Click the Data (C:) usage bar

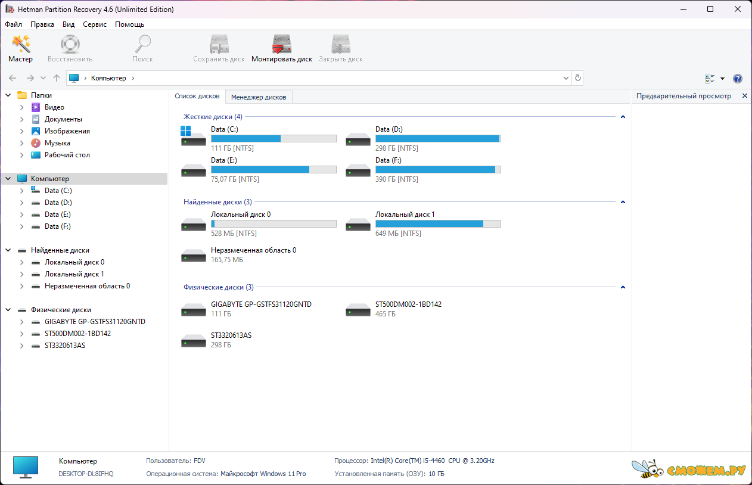pos(274,139)
